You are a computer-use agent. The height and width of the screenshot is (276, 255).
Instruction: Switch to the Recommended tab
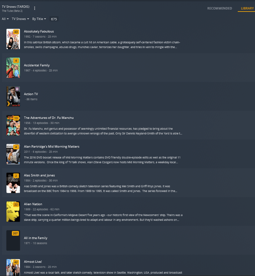(219, 8)
